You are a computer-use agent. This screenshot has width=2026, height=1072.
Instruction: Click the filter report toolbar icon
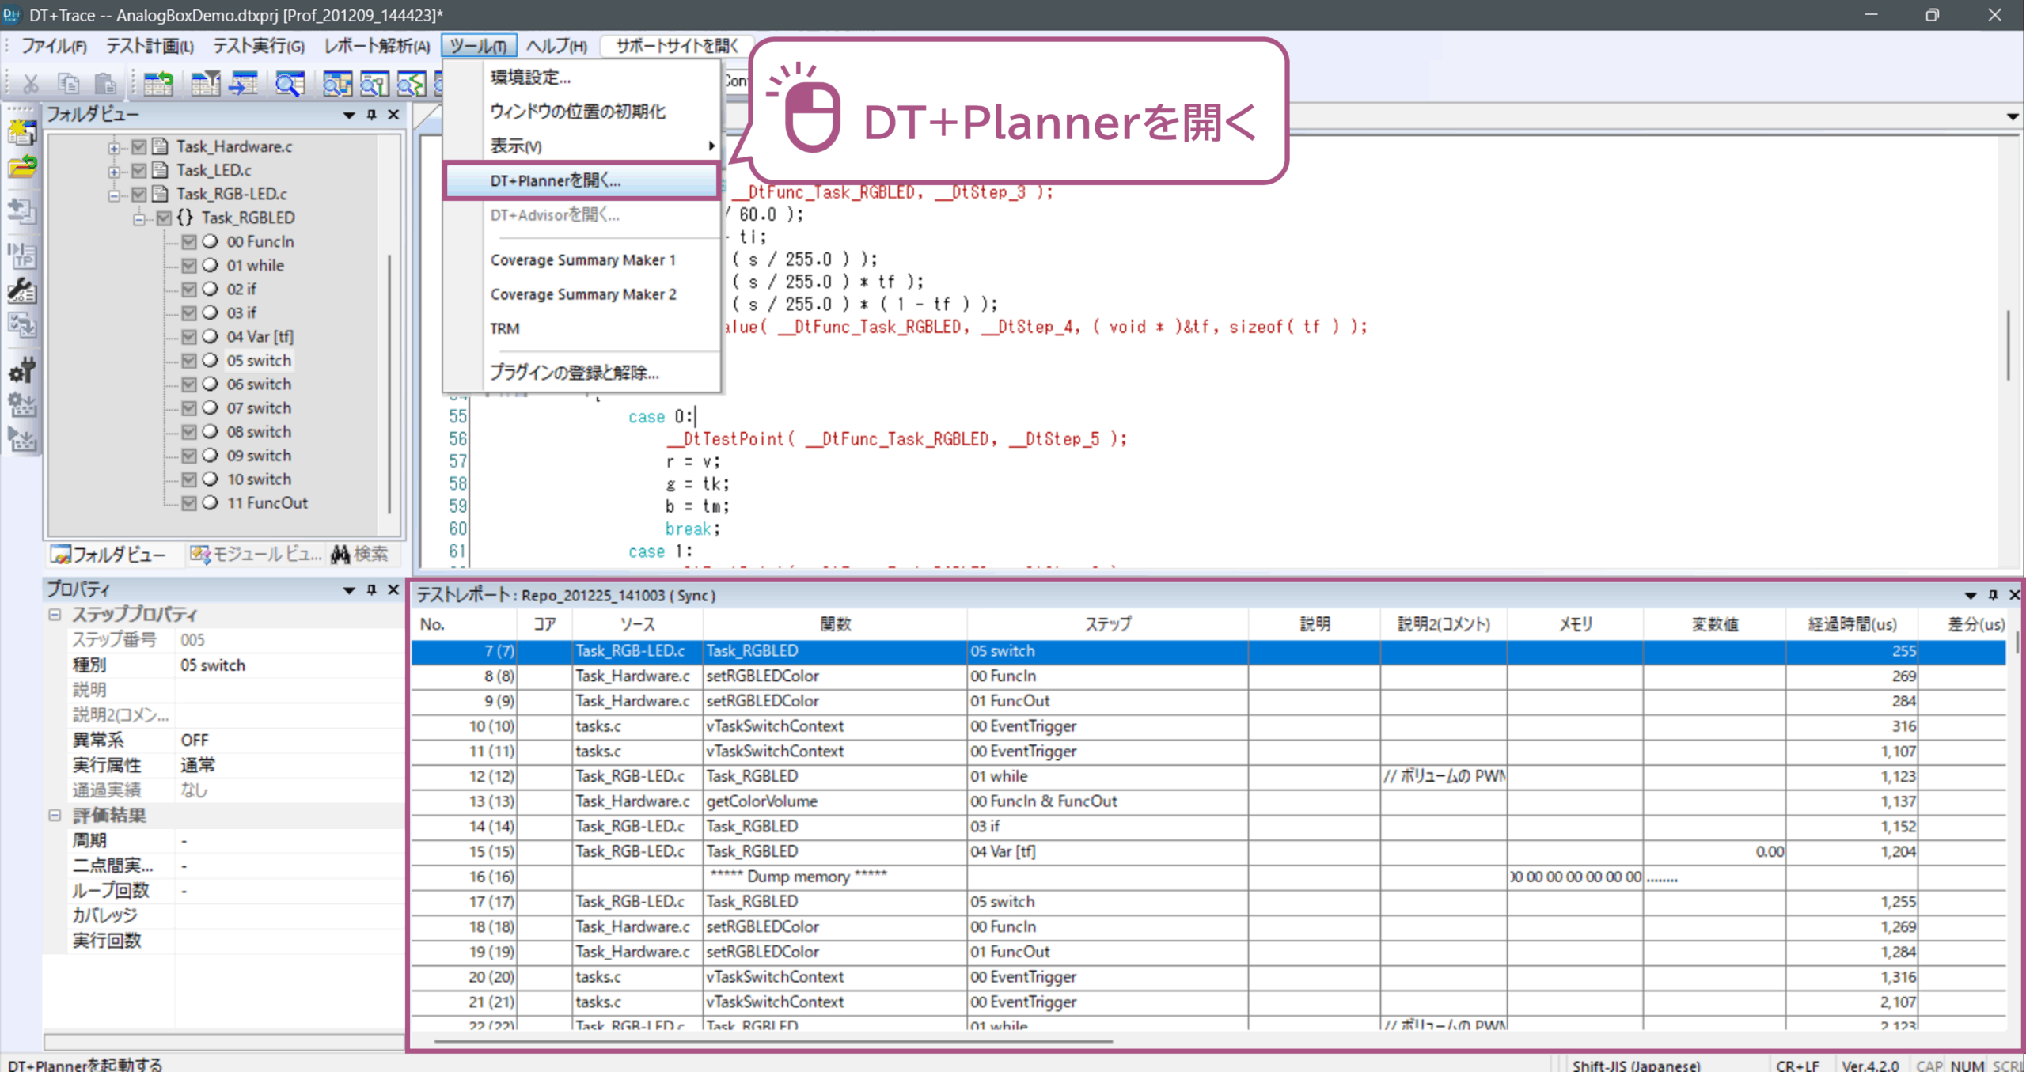point(205,82)
